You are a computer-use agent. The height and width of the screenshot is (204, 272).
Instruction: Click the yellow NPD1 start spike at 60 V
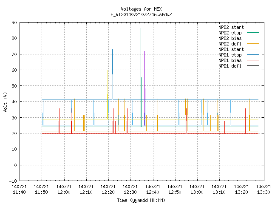[x=108, y=71]
